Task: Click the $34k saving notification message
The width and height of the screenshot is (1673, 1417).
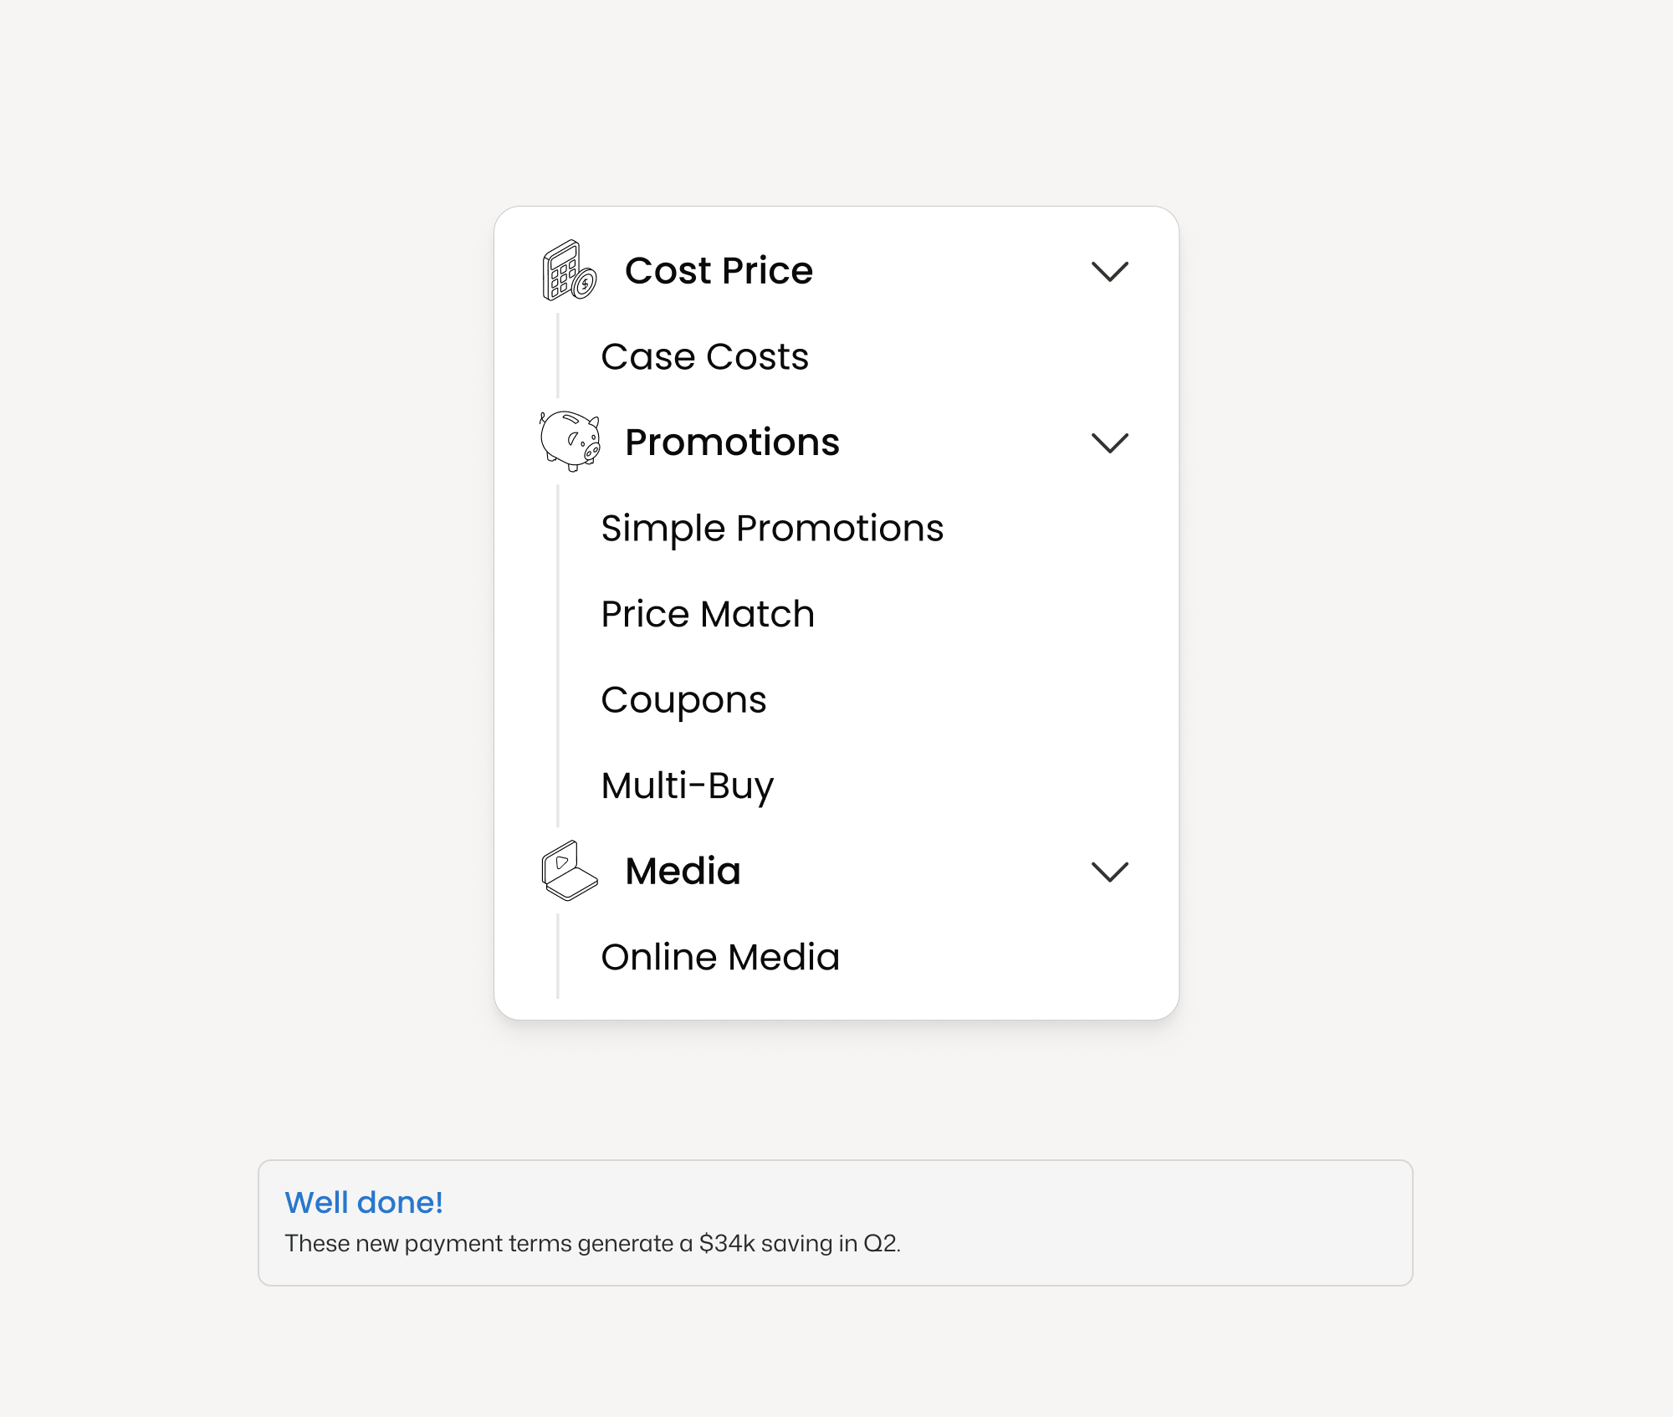Action: pos(595,1244)
